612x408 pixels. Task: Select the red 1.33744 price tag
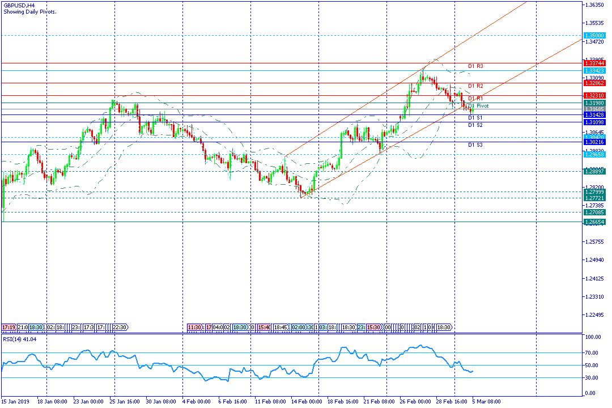coord(594,63)
